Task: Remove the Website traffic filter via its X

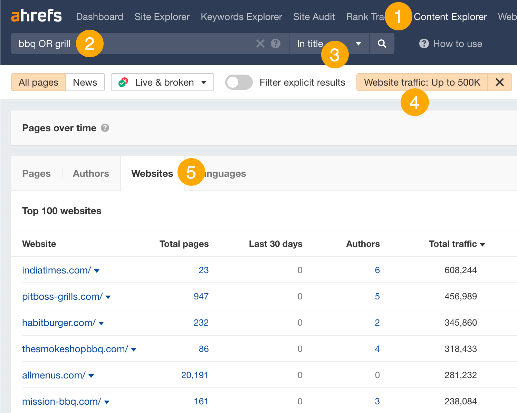Action: (500, 82)
